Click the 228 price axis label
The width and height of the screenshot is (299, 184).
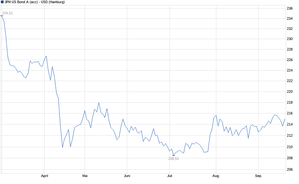click(290, 49)
